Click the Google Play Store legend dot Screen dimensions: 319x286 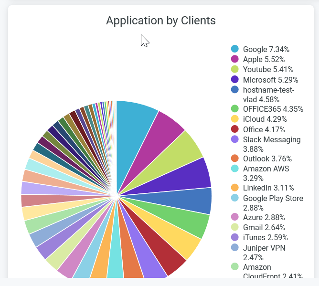point(235,198)
